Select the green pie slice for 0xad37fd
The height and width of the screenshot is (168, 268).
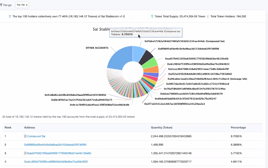click(150, 64)
